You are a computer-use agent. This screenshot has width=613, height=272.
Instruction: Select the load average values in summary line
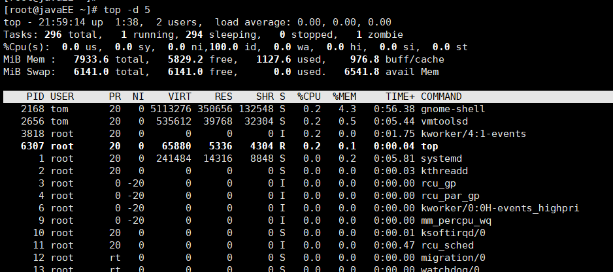[344, 22]
